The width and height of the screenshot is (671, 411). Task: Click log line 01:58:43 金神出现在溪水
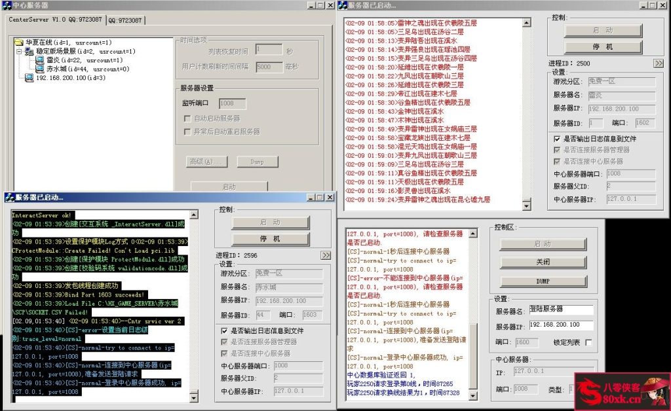pyautogui.click(x=394, y=111)
